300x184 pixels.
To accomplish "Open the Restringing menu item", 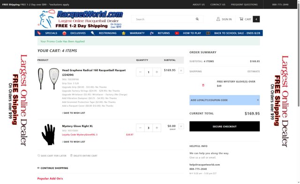I will (x=107, y=33).
